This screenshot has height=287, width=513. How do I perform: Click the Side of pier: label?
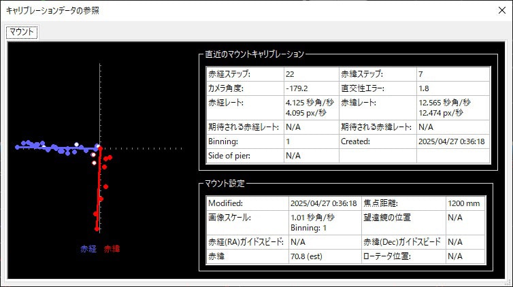tap(229, 156)
